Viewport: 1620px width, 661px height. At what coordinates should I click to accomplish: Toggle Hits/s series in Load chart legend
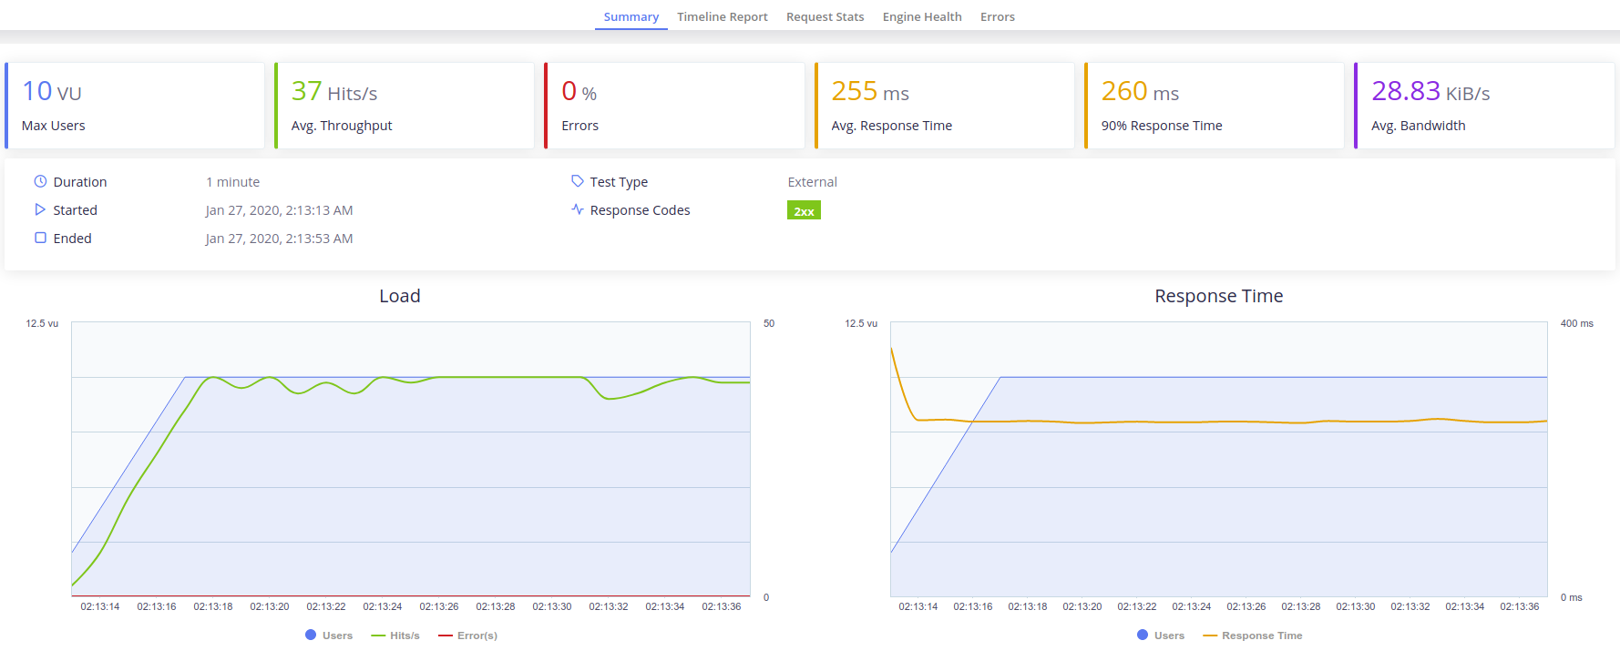pyautogui.click(x=395, y=636)
